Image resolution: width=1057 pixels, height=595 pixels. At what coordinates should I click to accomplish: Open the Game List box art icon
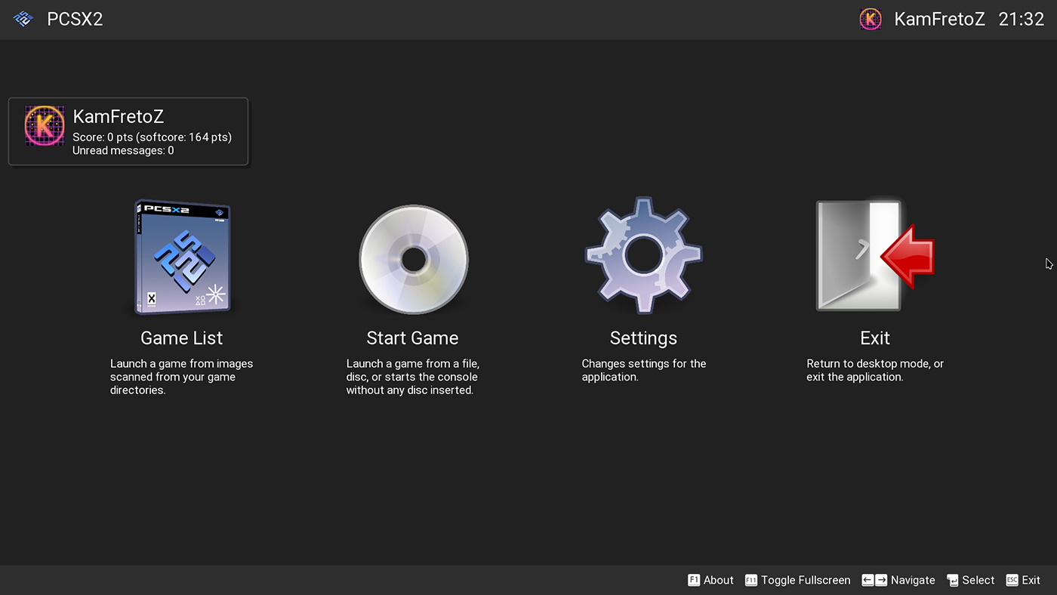(x=182, y=257)
